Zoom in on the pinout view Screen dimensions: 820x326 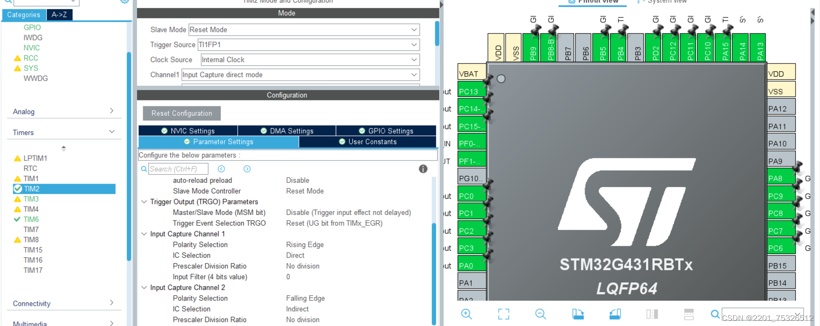coord(466,314)
